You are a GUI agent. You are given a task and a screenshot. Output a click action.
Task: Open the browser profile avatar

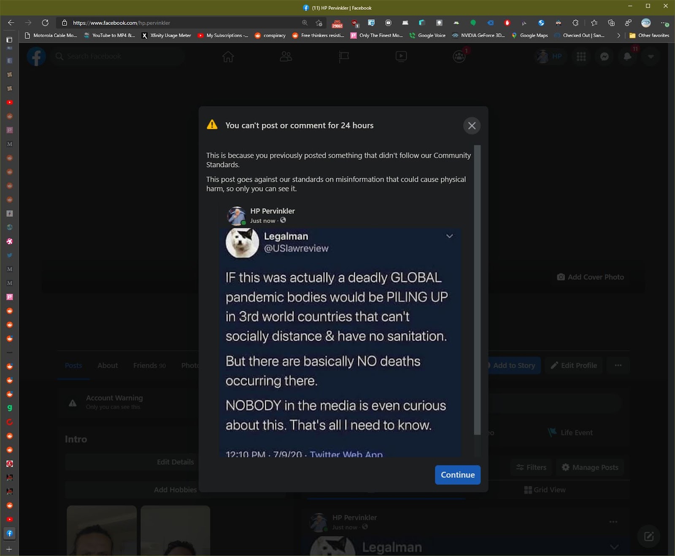[646, 23]
